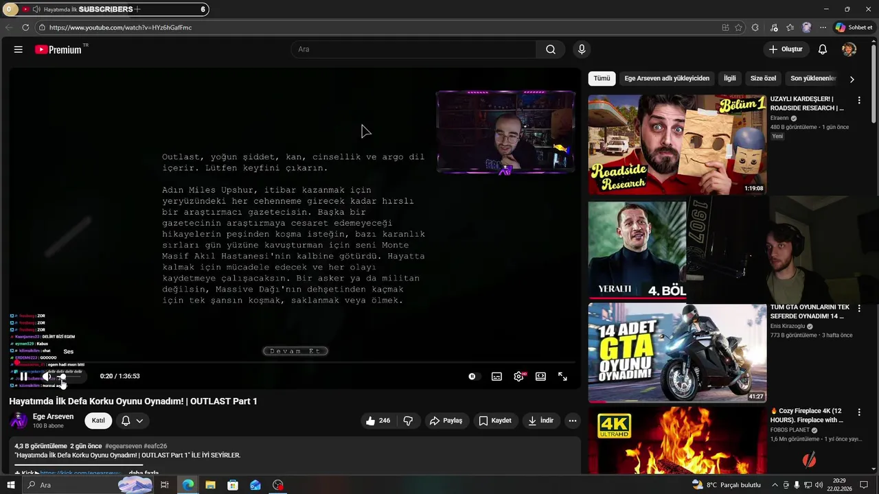The height and width of the screenshot is (494, 879).
Task: Open Microsoft Edge from the taskbar
Action: [x=187, y=485]
